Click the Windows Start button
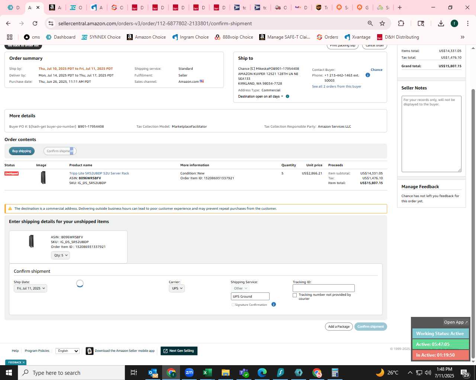The image size is (476, 380). [x=9, y=373]
